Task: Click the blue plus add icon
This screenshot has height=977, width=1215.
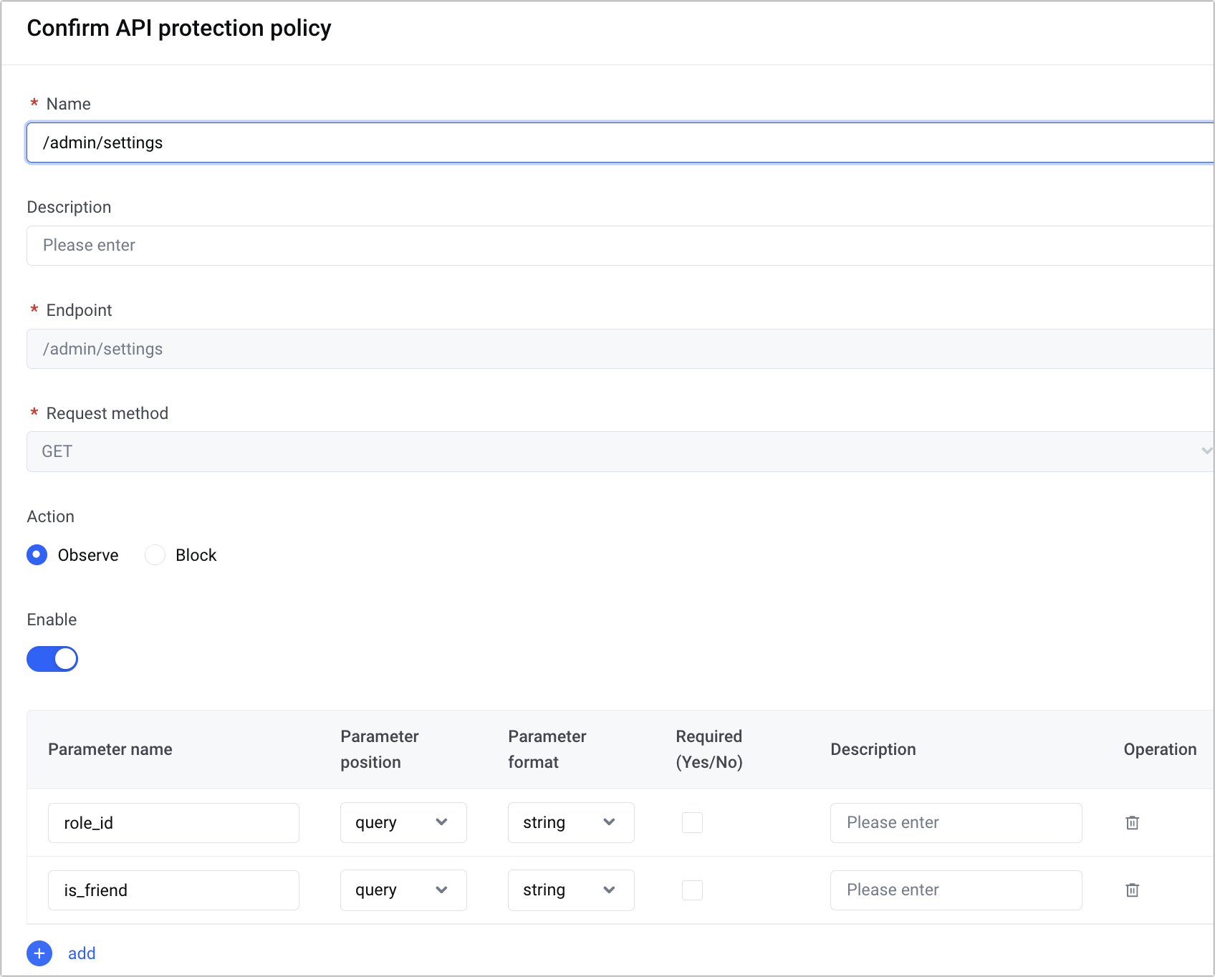Action: (x=39, y=953)
